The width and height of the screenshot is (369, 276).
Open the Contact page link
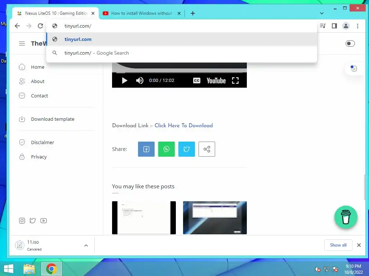coord(39,96)
